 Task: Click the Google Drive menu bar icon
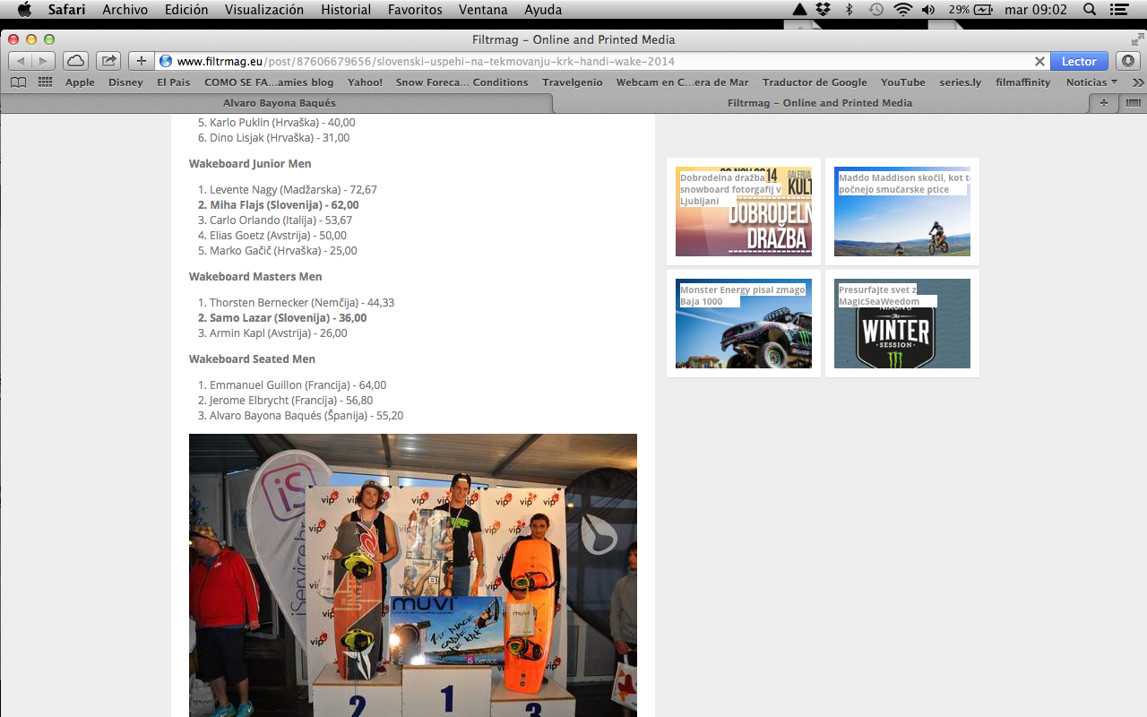pos(799,10)
